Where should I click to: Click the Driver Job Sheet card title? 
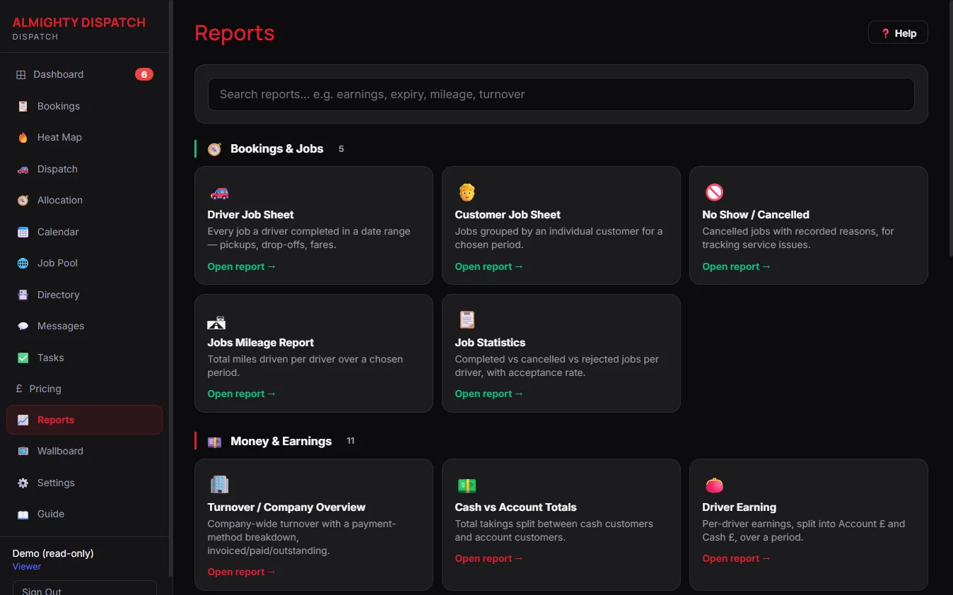coord(250,215)
